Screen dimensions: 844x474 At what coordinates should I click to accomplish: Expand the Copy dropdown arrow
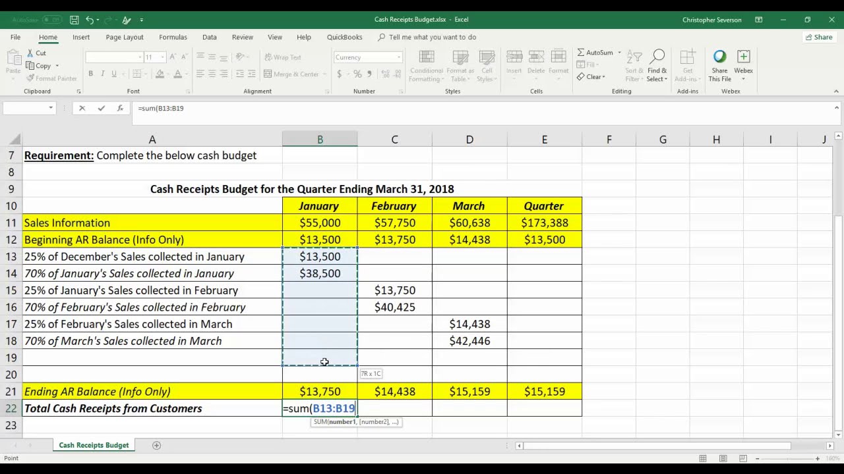57,66
